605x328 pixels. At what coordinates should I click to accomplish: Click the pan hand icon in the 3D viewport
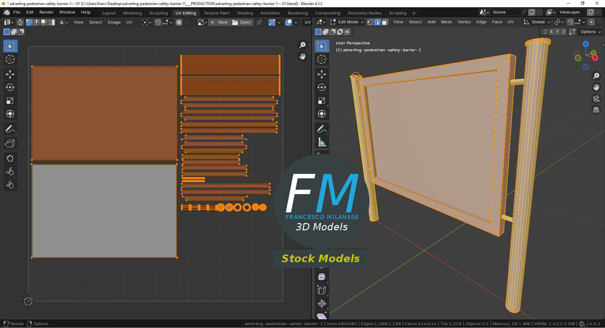click(x=596, y=87)
